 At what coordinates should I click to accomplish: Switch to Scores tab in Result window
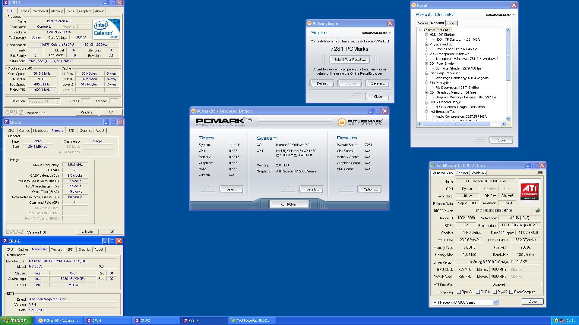(423, 23)
